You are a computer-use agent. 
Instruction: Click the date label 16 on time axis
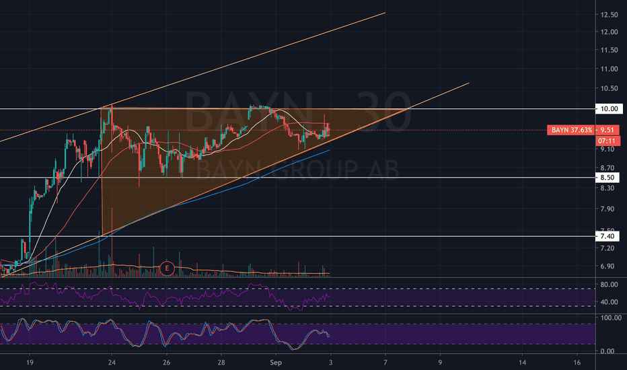577,363
